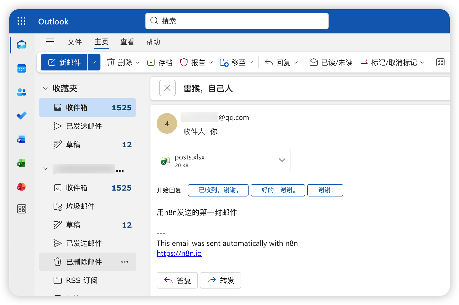This screenshot has width=459, height=305.
Task: Select 收件箱 under 收藏夹
Action: (x=88, y=107)
